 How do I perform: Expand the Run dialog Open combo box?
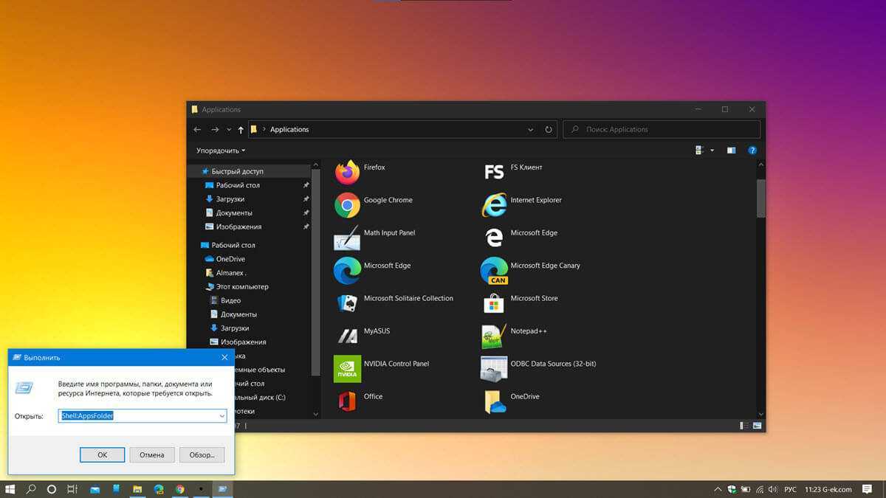[221, 416]
